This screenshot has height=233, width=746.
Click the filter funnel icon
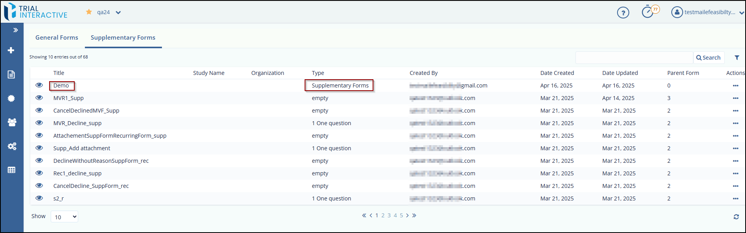(x=737, y=58)
